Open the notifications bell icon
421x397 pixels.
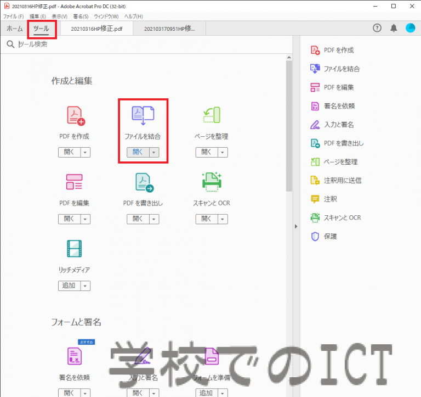[x=394, y=28]
